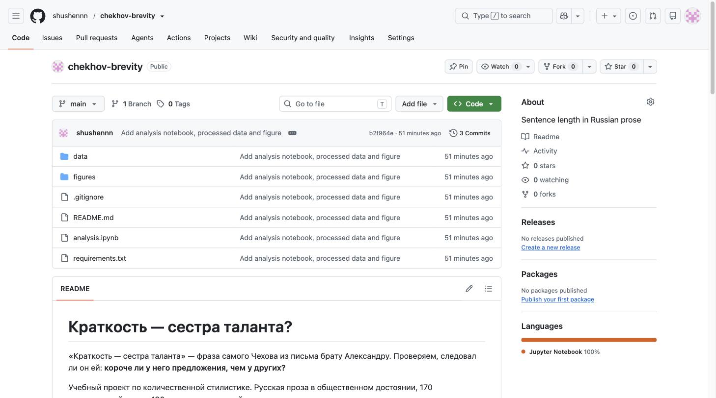Screen dimensions: 716x398
Task: Open user avatar menu in header
Action: coord(693,16)
